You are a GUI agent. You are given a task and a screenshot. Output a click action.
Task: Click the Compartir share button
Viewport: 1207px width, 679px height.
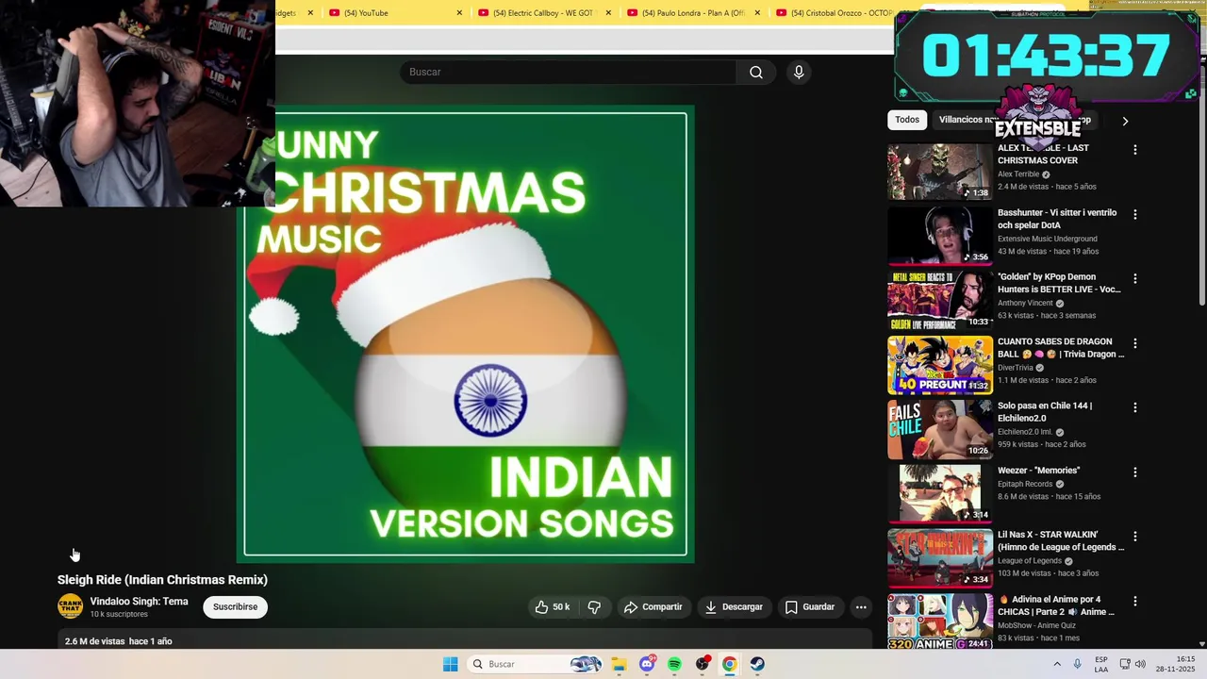click(x=653, y=607)
